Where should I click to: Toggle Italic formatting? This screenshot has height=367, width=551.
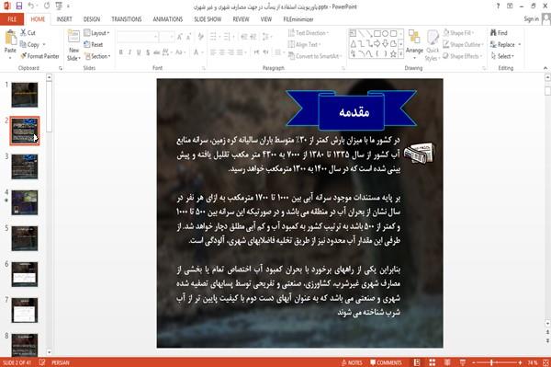129,52
